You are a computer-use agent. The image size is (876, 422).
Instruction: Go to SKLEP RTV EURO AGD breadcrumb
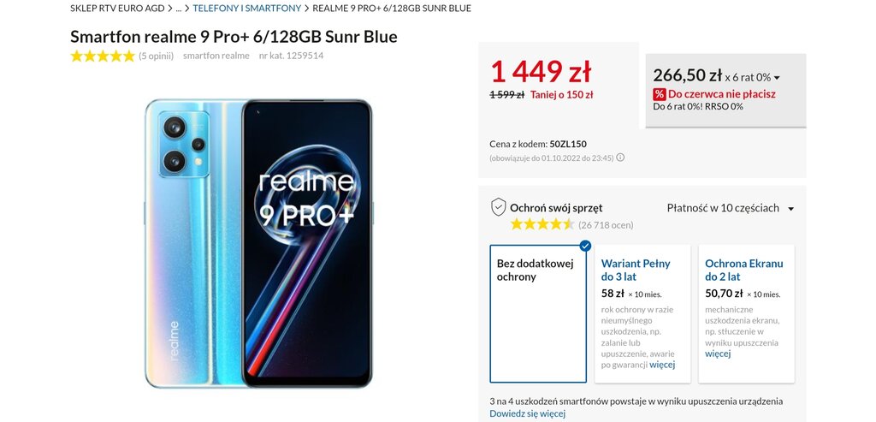coord(117,9)
